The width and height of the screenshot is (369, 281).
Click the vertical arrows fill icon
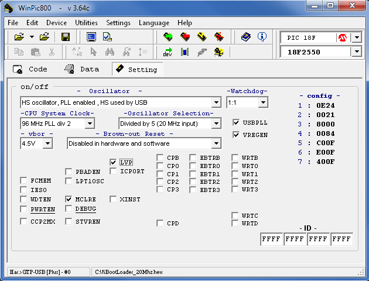[x=142, y=52]
